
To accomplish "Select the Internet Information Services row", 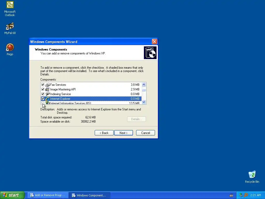I will point(91,103).
